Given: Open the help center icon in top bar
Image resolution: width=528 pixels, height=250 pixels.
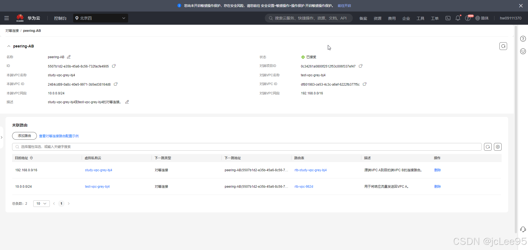Looking at the screenshot, I should pos(468,18).
